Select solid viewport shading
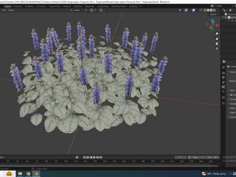The width and height of the screenshot is (236, 177). pyautogui.click(x=208, y=10)
